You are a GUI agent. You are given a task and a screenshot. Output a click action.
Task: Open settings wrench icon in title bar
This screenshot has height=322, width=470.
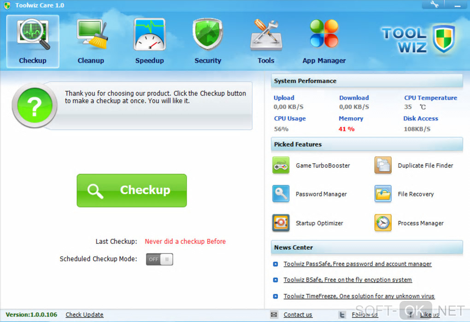point(434,4)
